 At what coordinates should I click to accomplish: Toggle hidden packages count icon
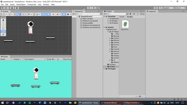tap(142, 14)
